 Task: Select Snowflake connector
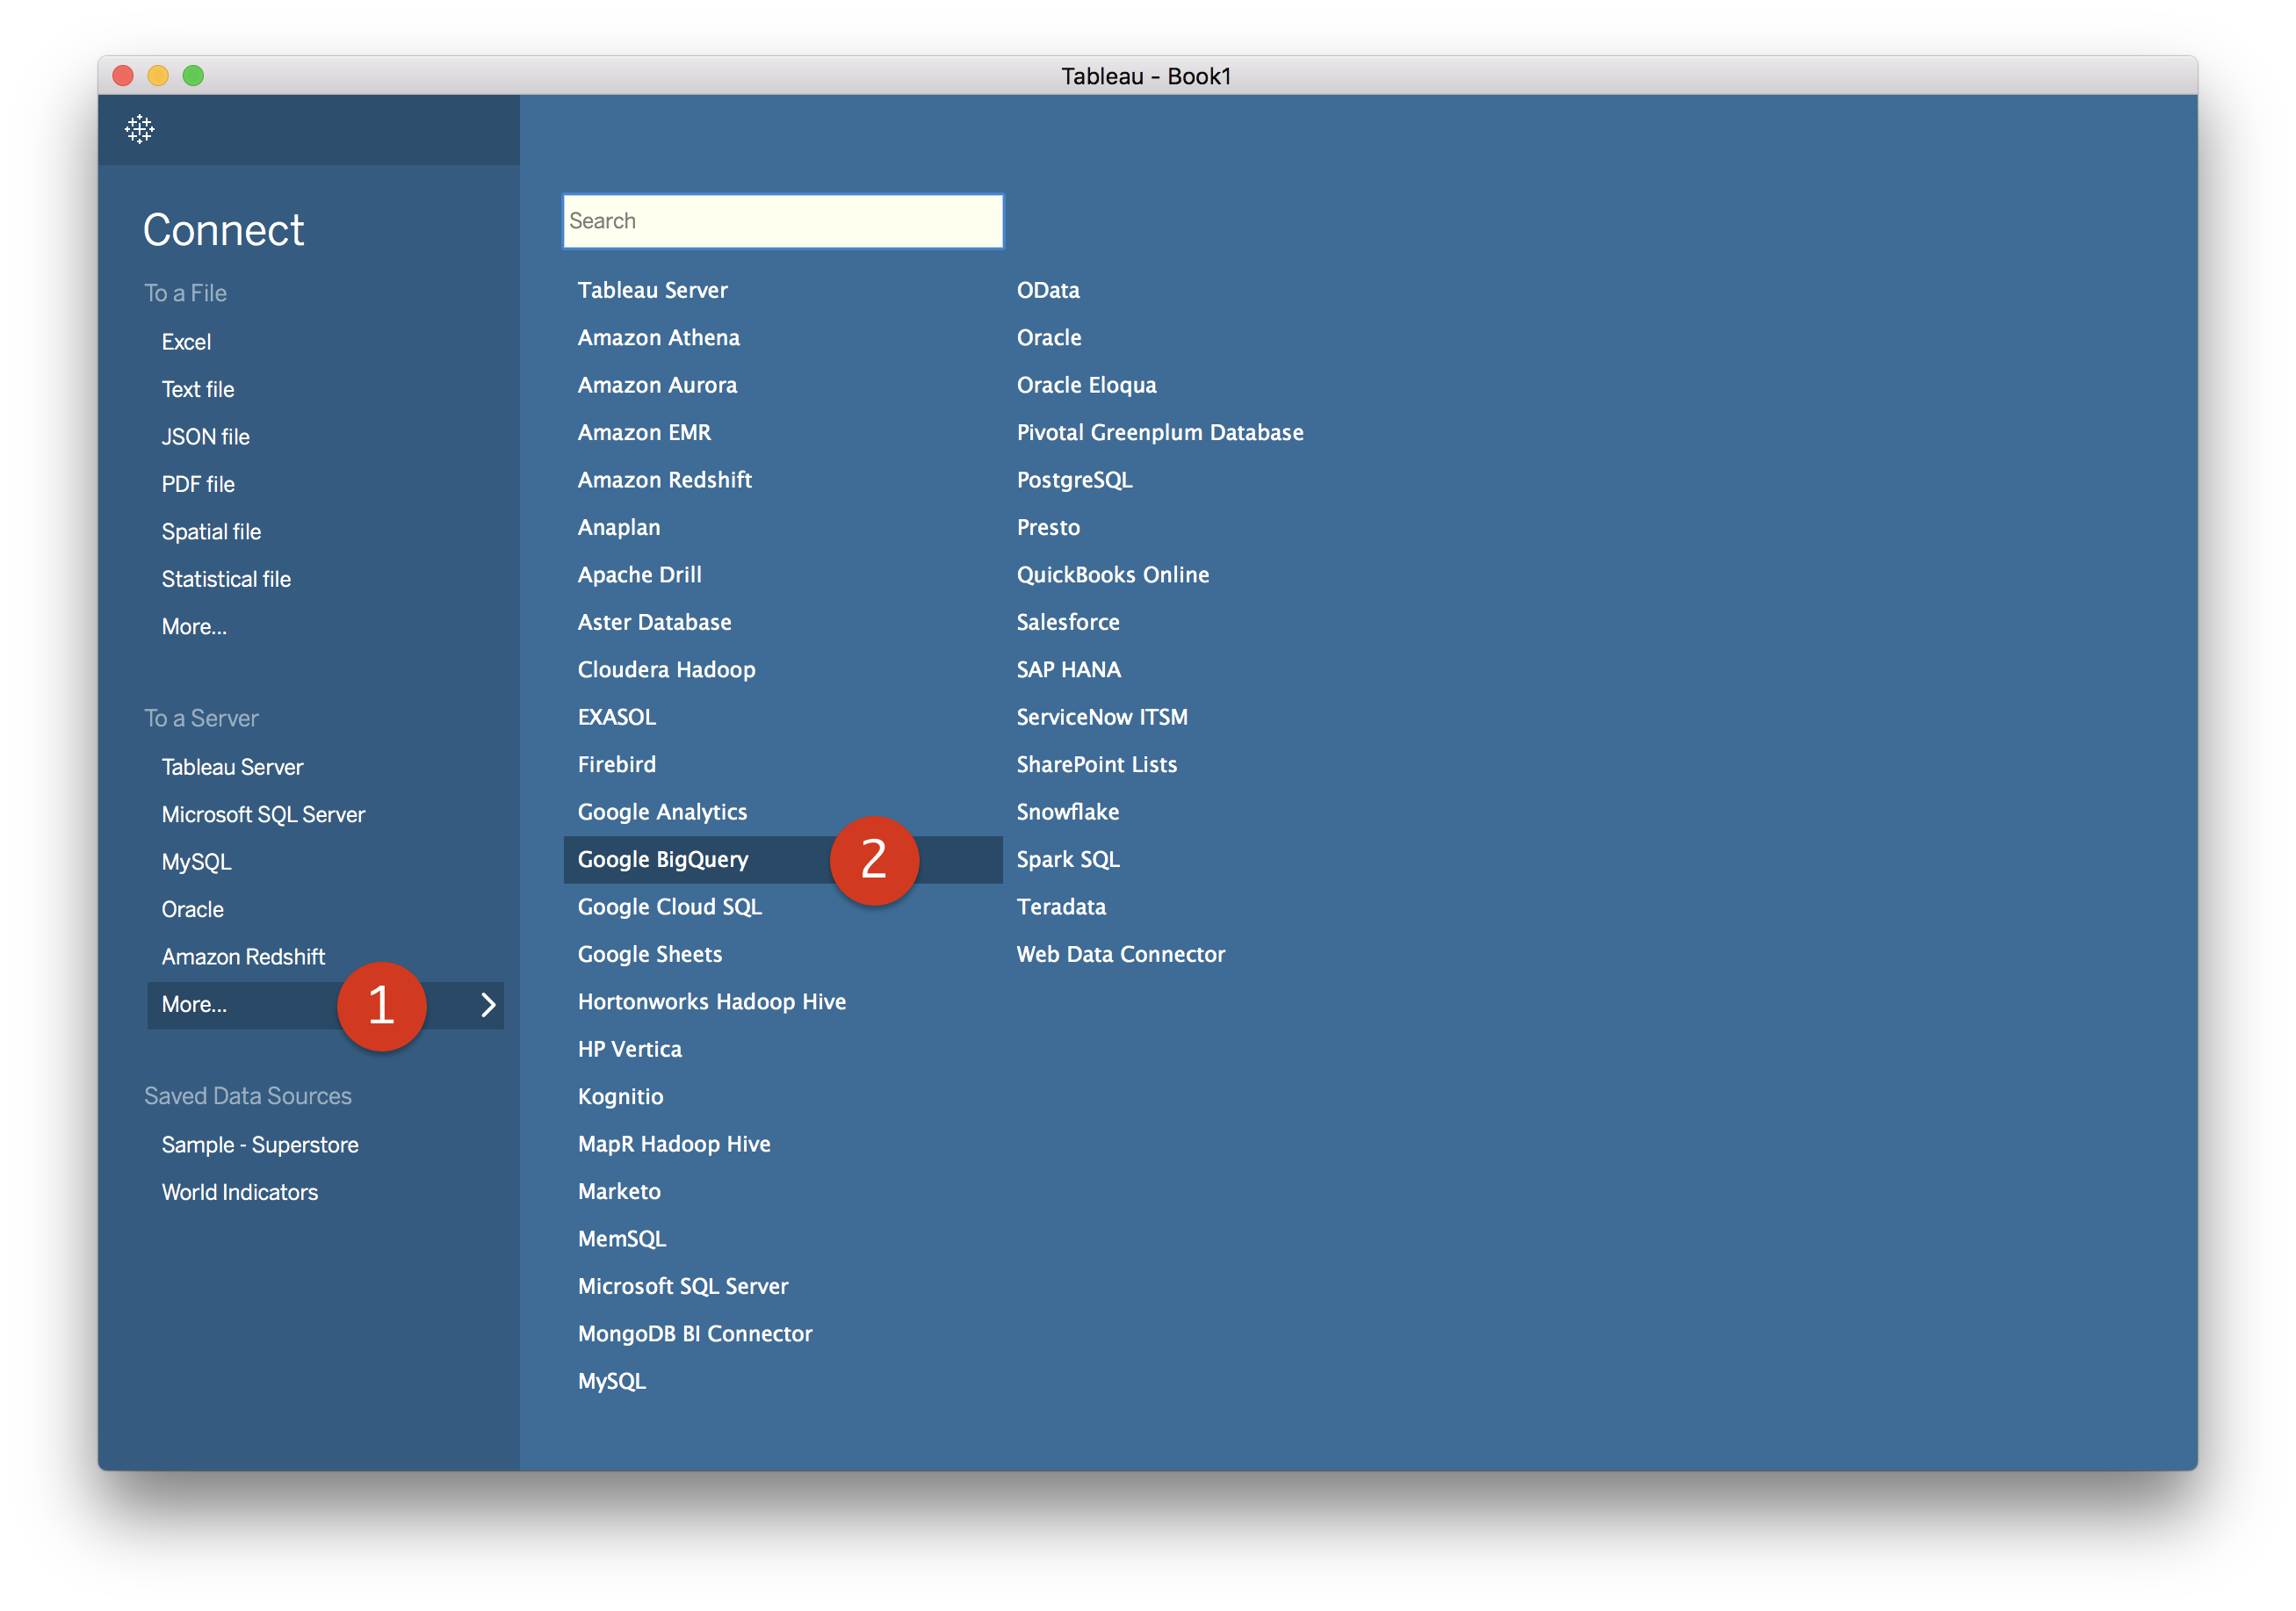[x=1067, y=812]
